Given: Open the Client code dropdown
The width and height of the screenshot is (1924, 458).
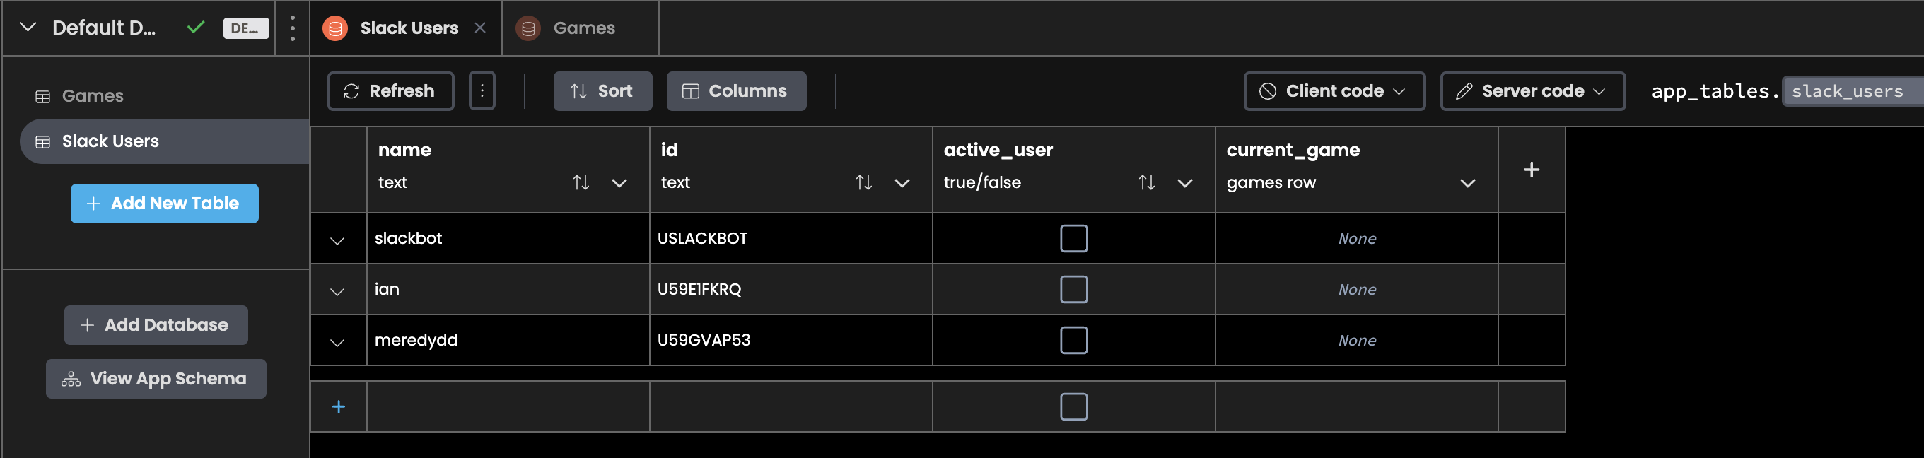Looking at the screenshot, I should (x=1333, y=91).
